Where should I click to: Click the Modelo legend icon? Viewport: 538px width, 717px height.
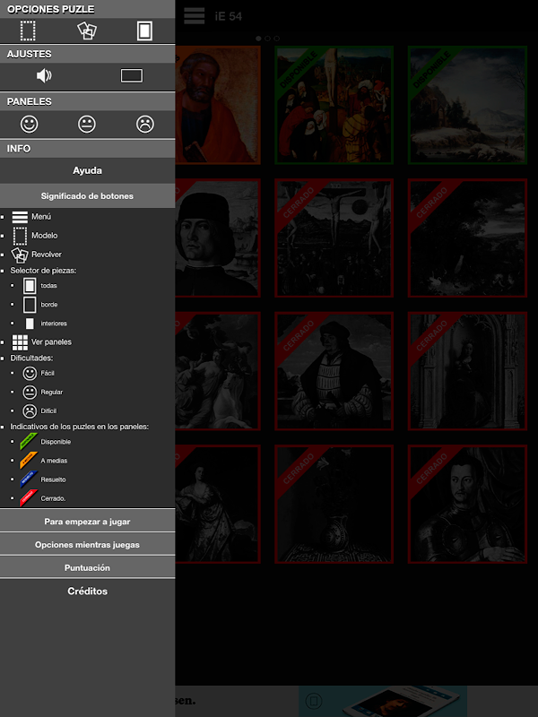click(20, 236)
